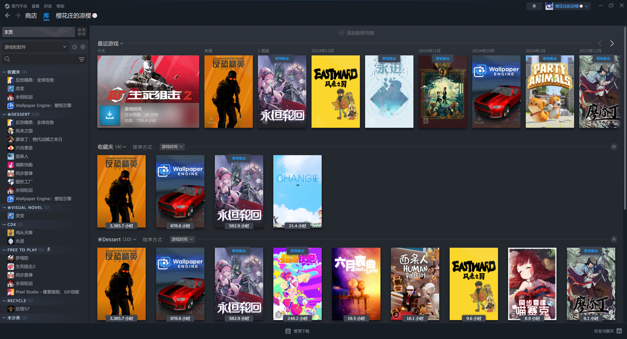Click the 主页 home button

click(39, 32)
